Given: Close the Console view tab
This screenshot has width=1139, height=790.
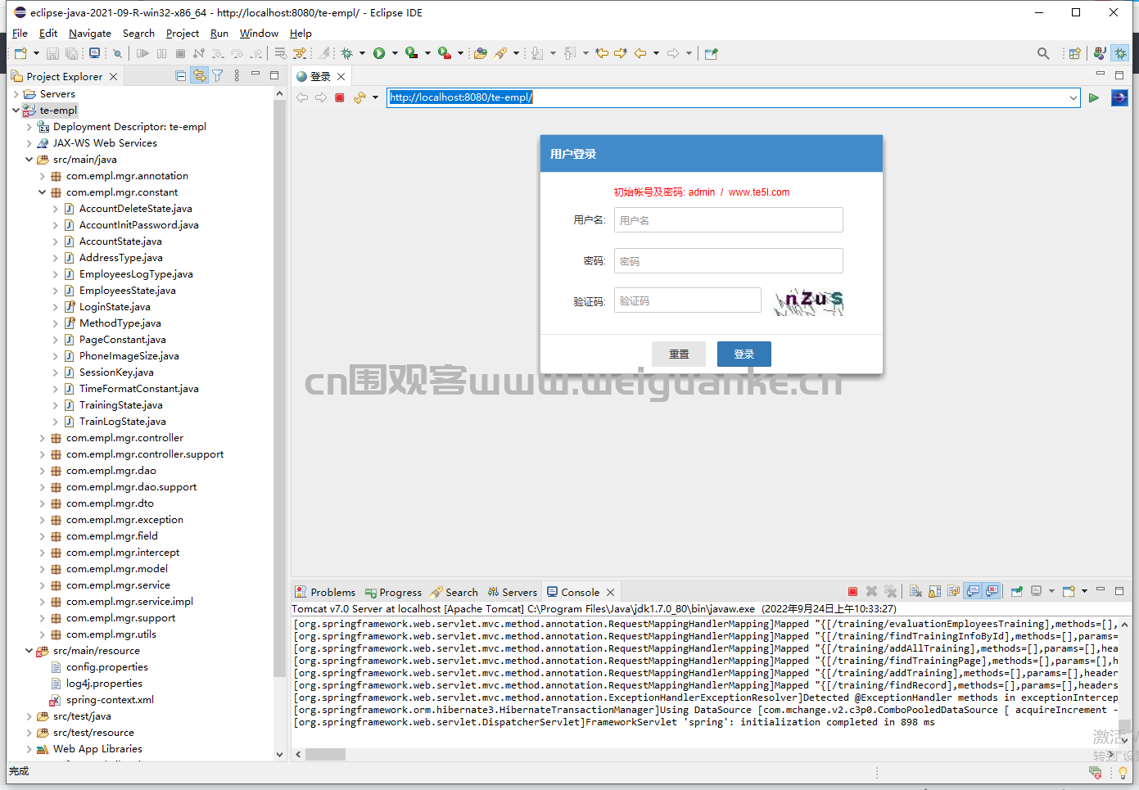Looking at the screenshot, I should pos(610,592).
